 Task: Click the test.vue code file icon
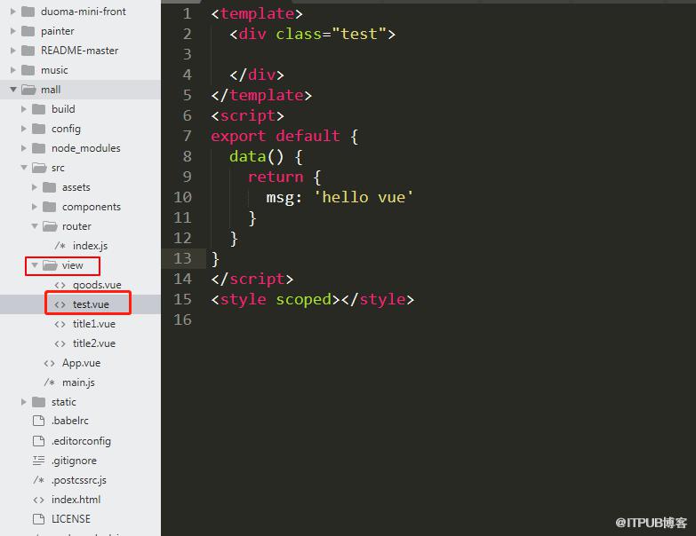point(60,304)
